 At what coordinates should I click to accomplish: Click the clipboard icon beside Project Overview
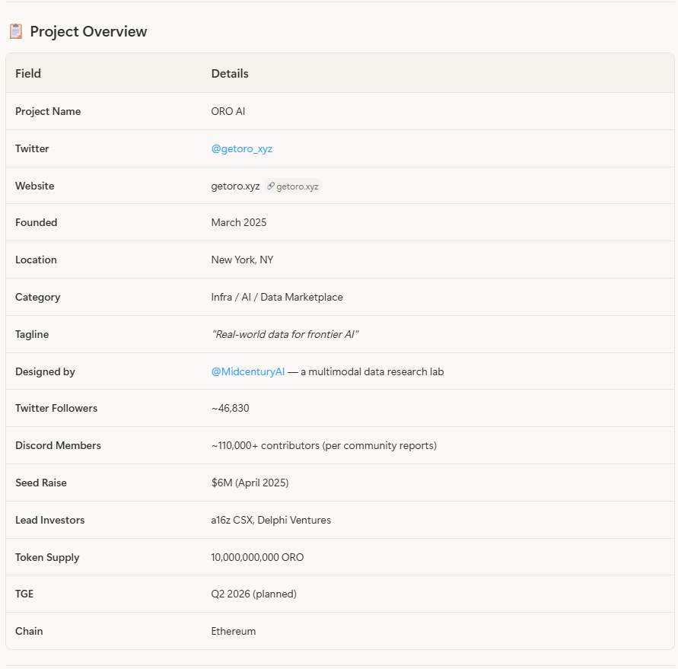(x=16, y=31)
